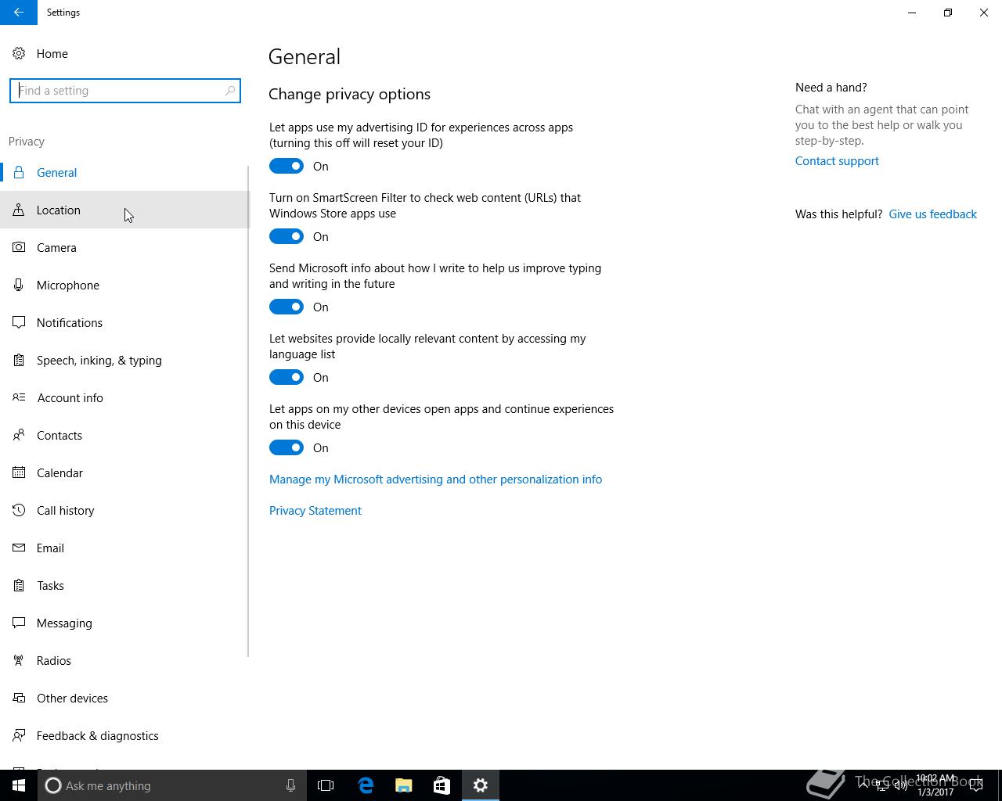The height and width of the screenshot is (801, 1002).
Task: Click the sidebar vertical scrollbar
Action: (x=248, y=411)
